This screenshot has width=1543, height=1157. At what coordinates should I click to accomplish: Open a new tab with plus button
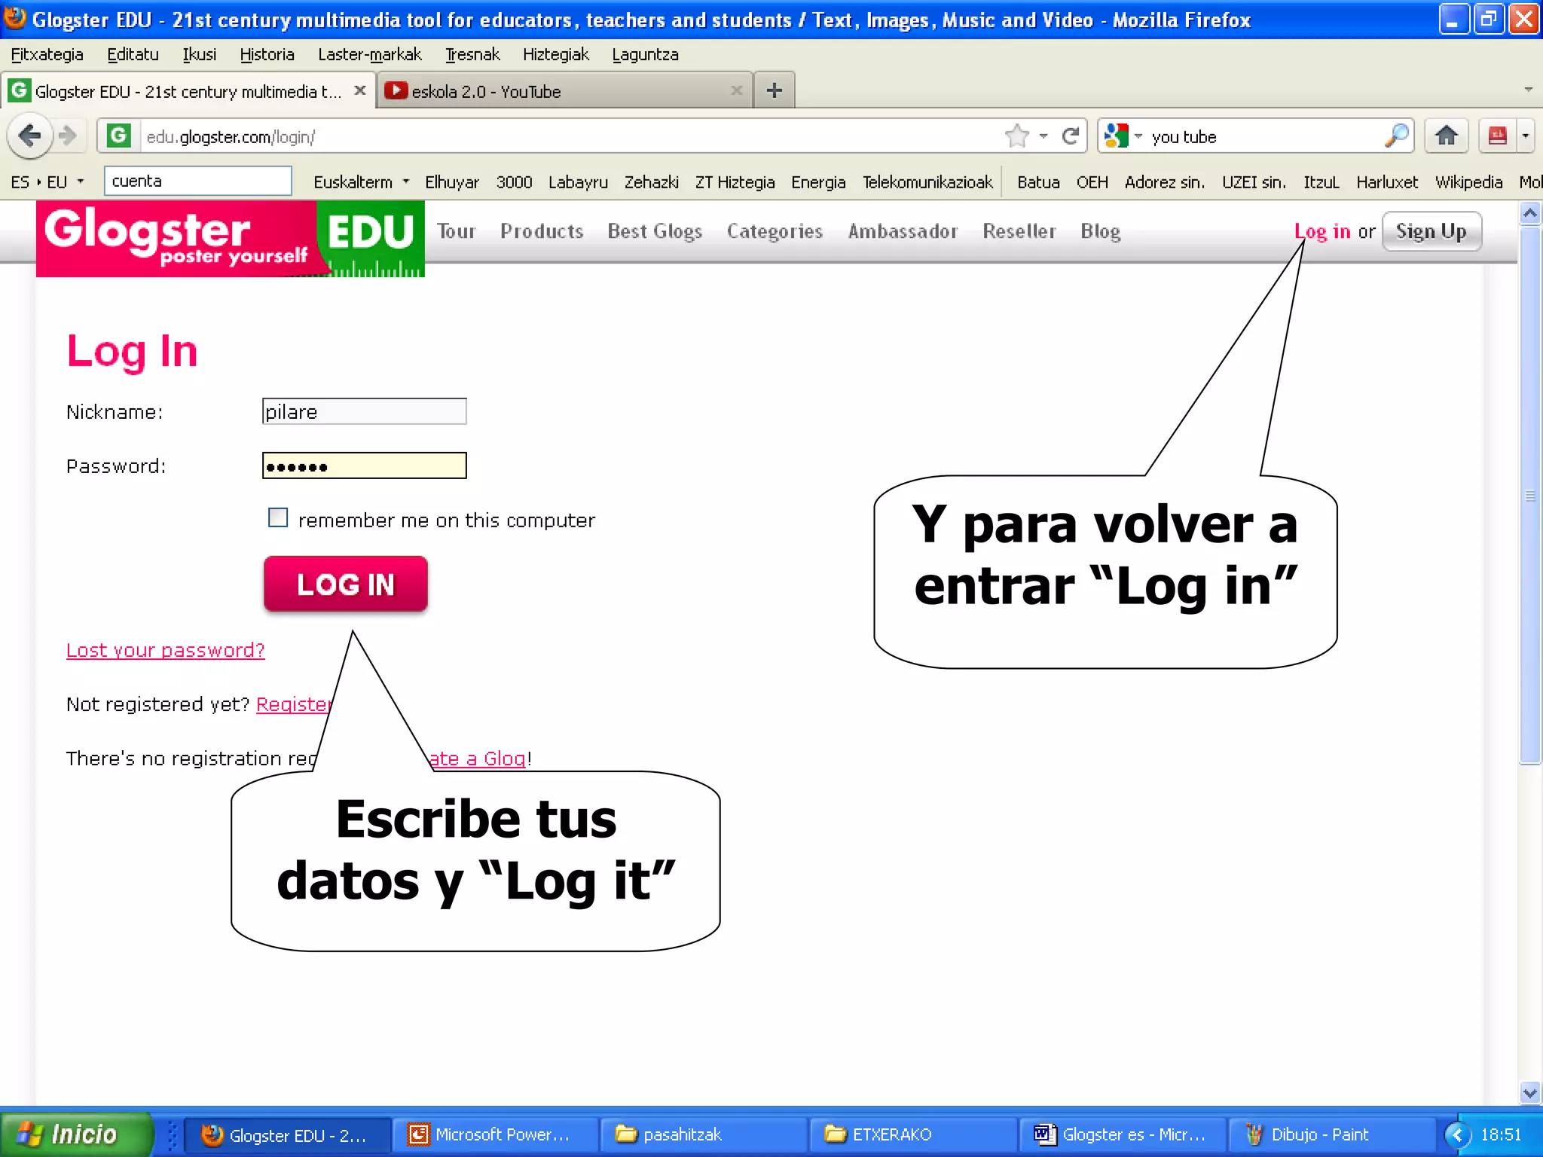pyautogui.click(x=774, y=91)
